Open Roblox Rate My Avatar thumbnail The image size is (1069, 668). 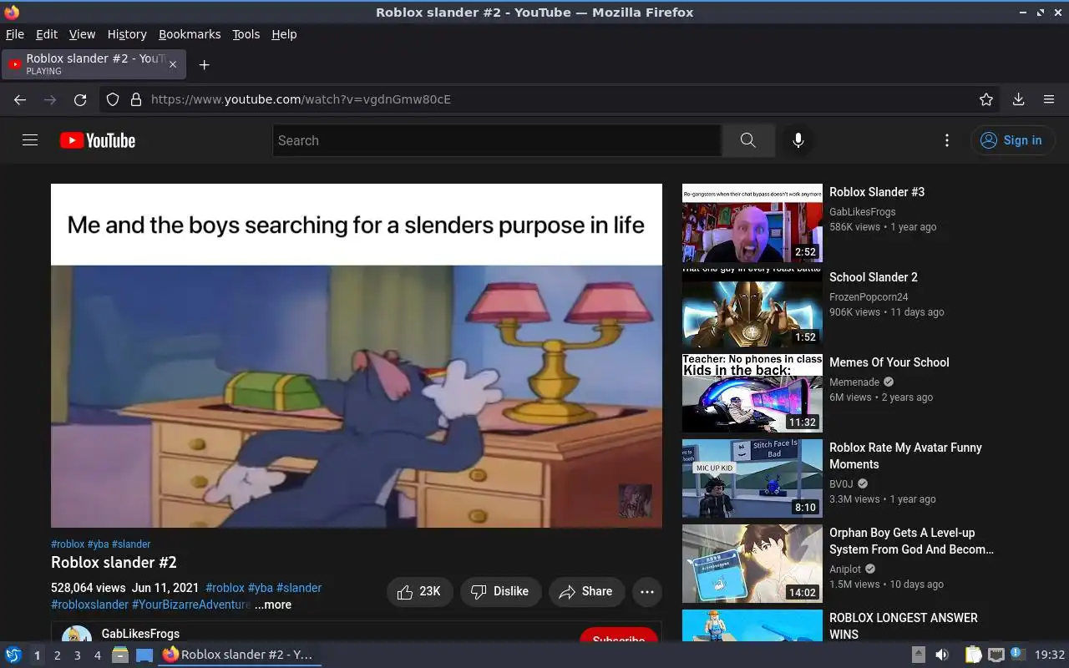tap(752, 478)
